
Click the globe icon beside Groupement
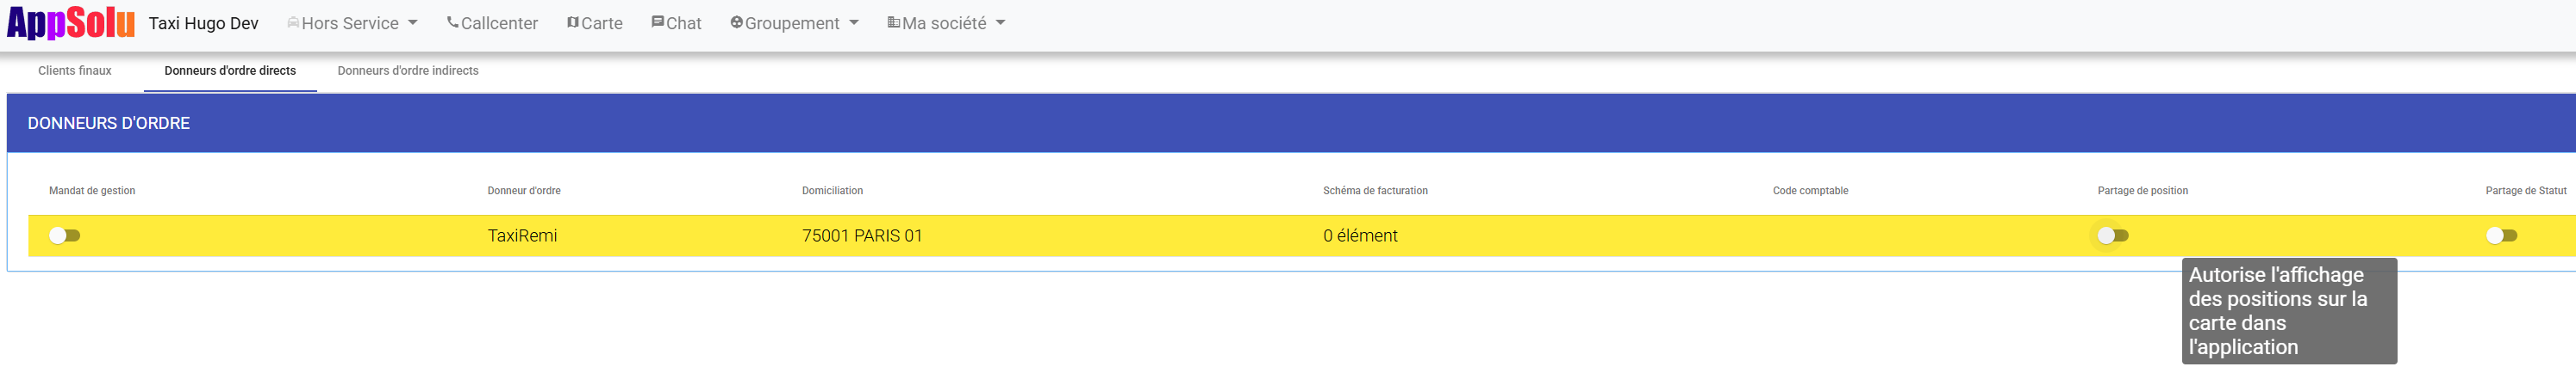pyautogui.click(x=737, y=22)
